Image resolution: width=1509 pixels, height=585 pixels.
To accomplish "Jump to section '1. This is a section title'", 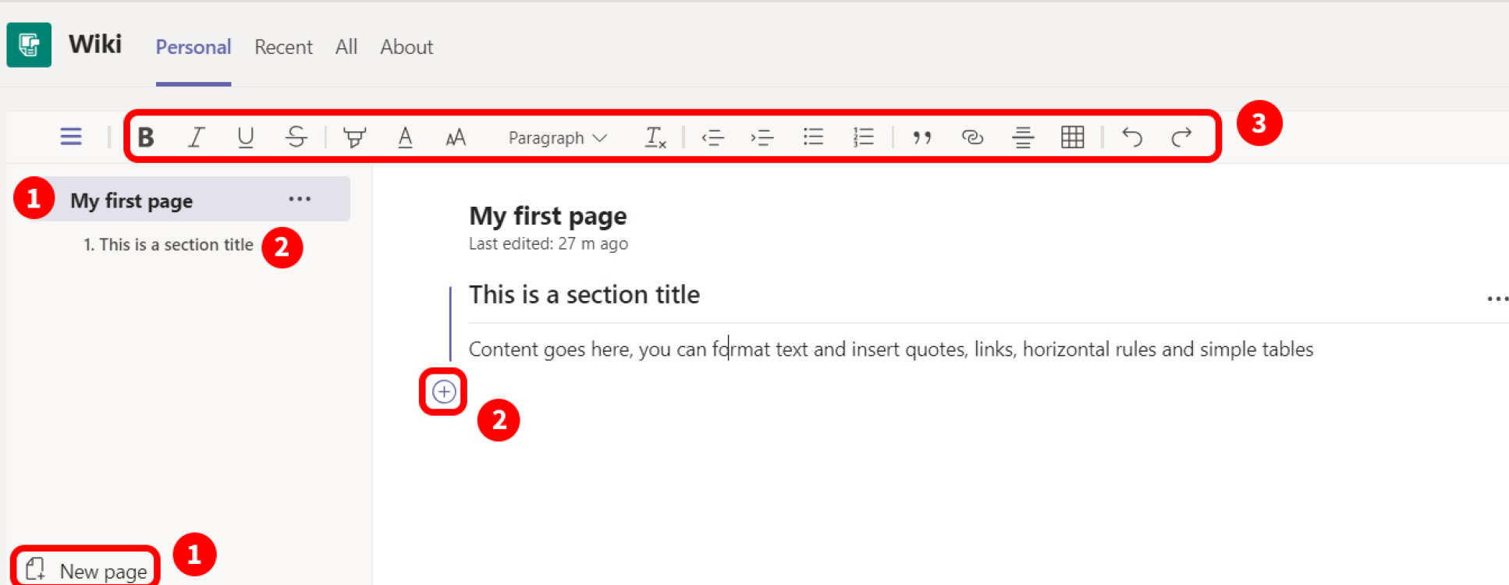I will tap(169, 245).
